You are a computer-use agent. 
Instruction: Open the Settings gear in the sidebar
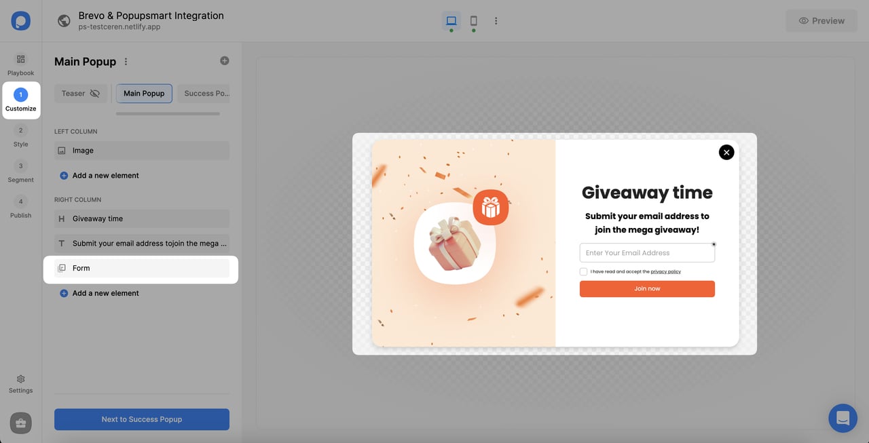point(20,383)
